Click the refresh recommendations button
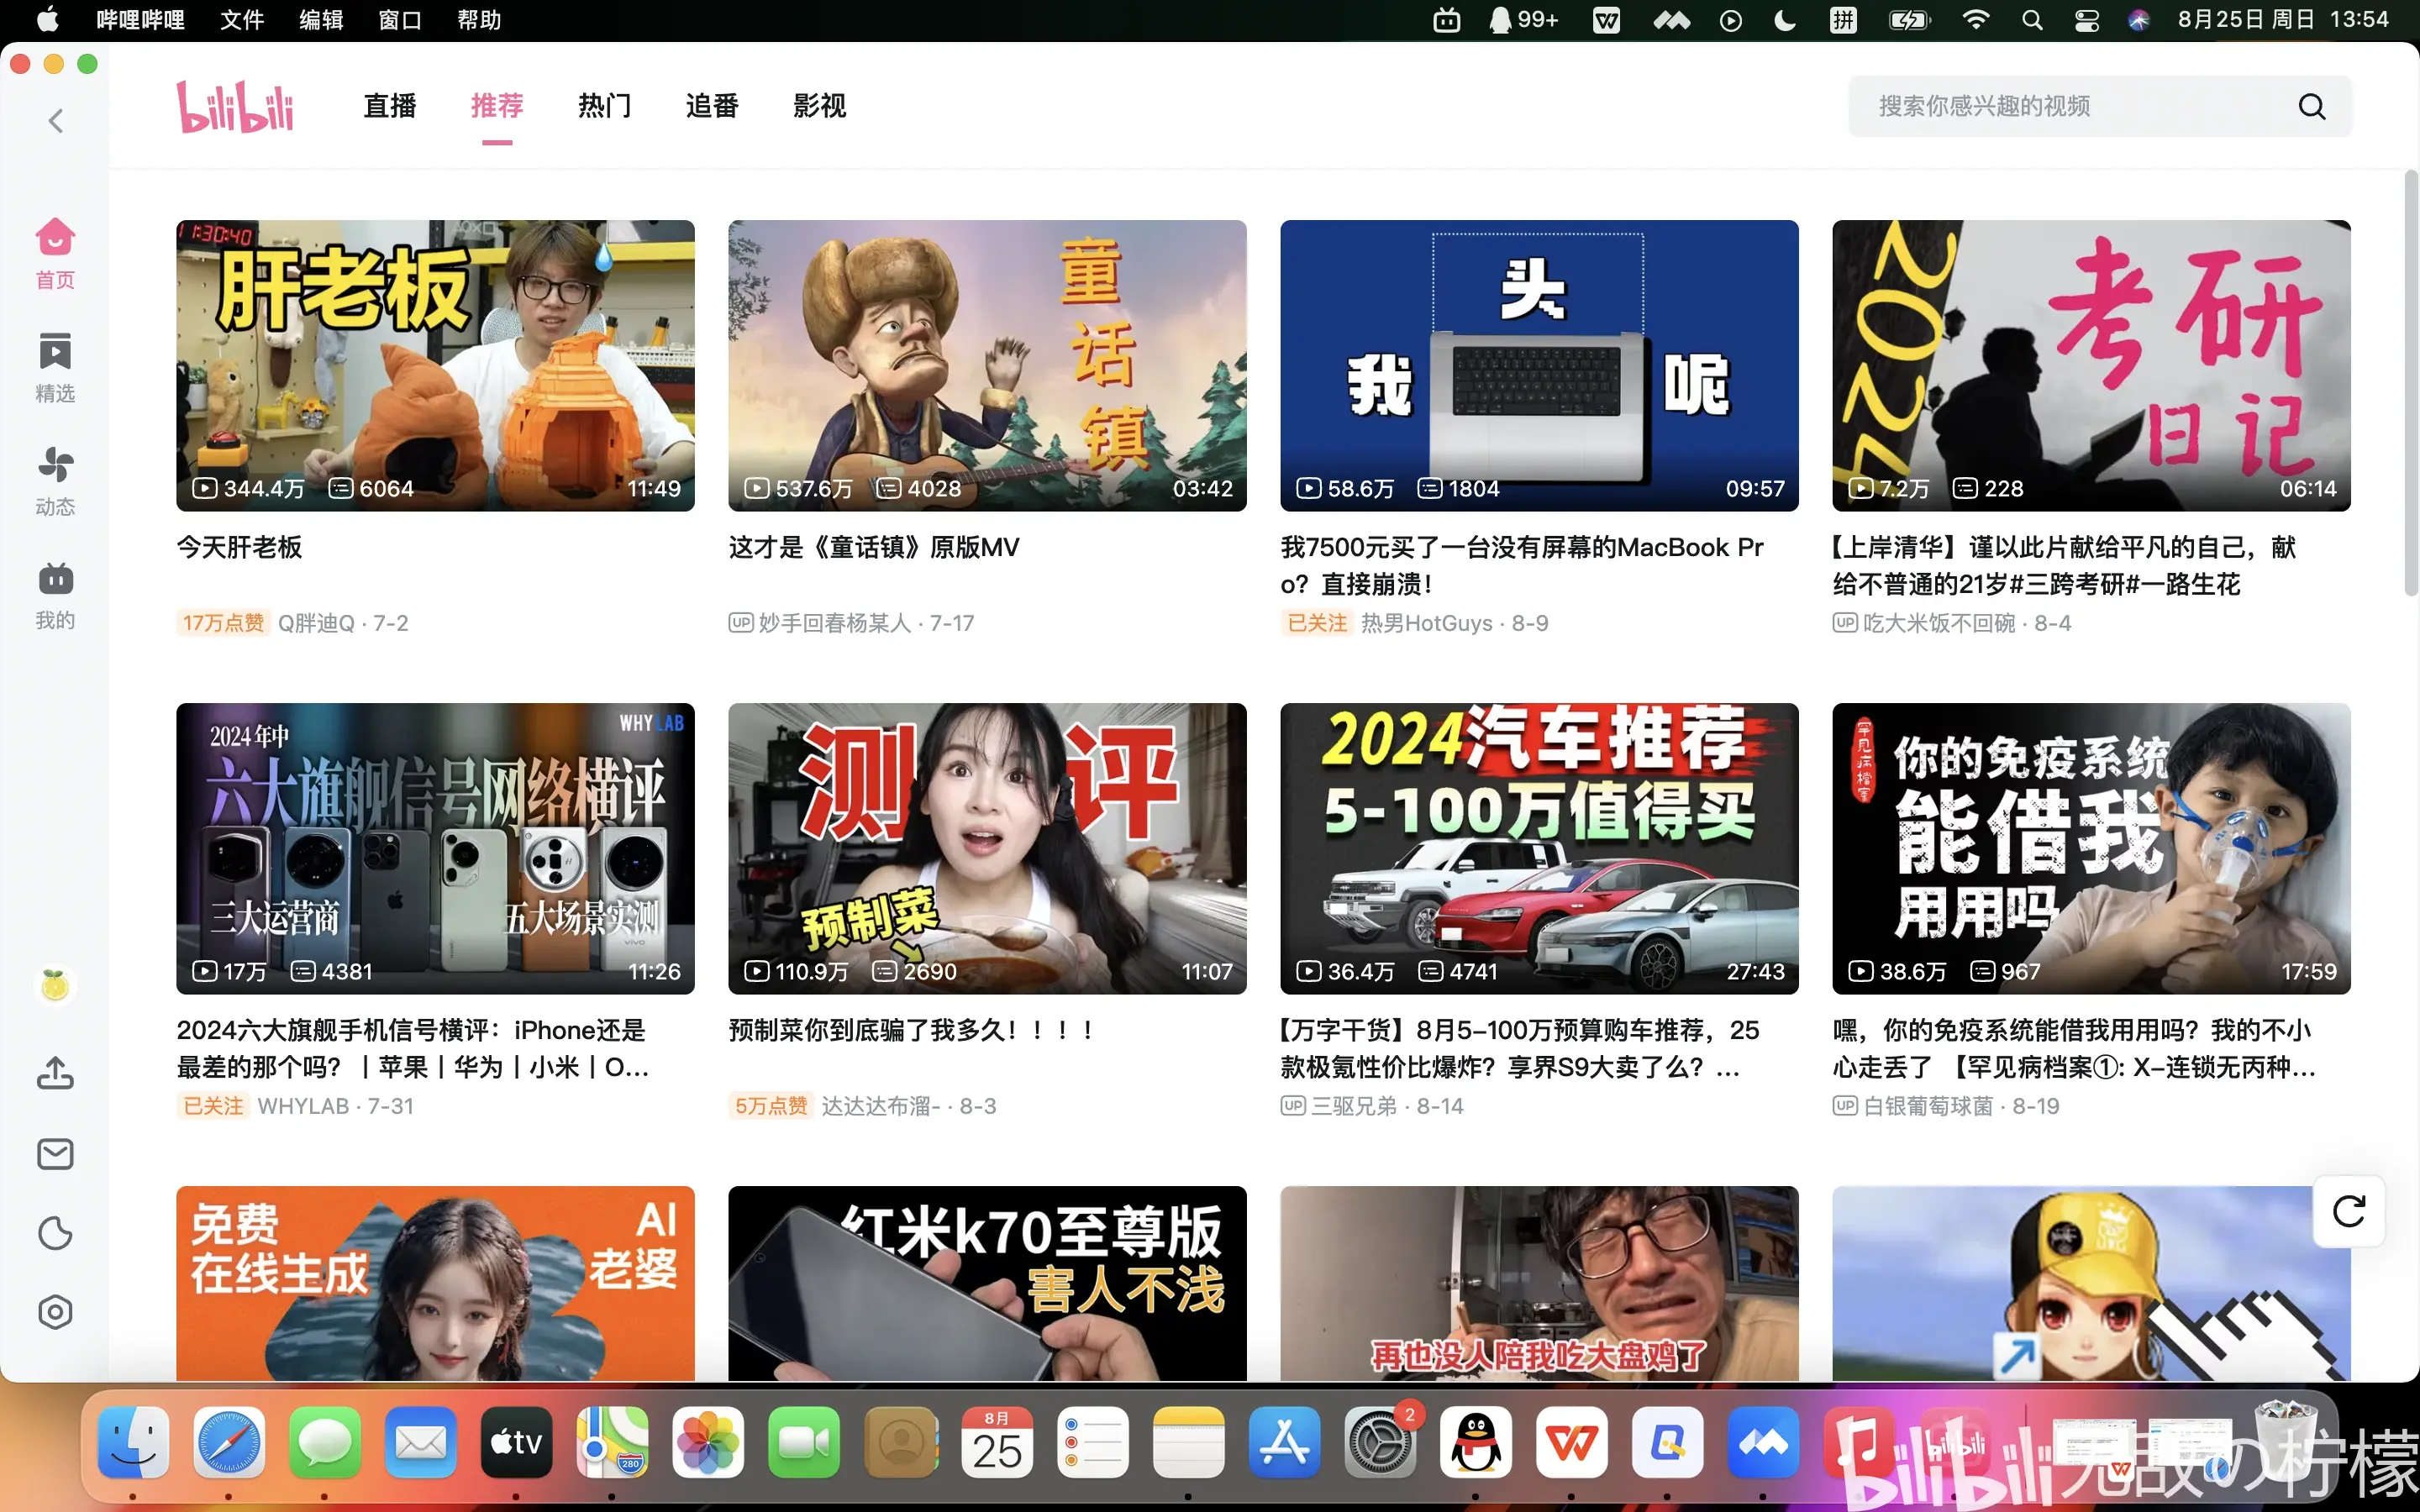This screenshot has height=1512, width=2420. 2349,1211
